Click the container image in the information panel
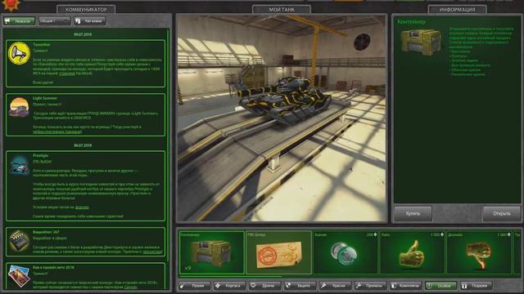The height and width of the screenshot is (294, 524). pos(421,42)
